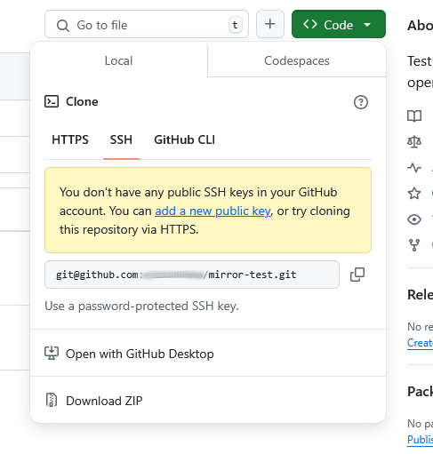
Task: Follow the add a new public key link
Action: pos(212,211)
